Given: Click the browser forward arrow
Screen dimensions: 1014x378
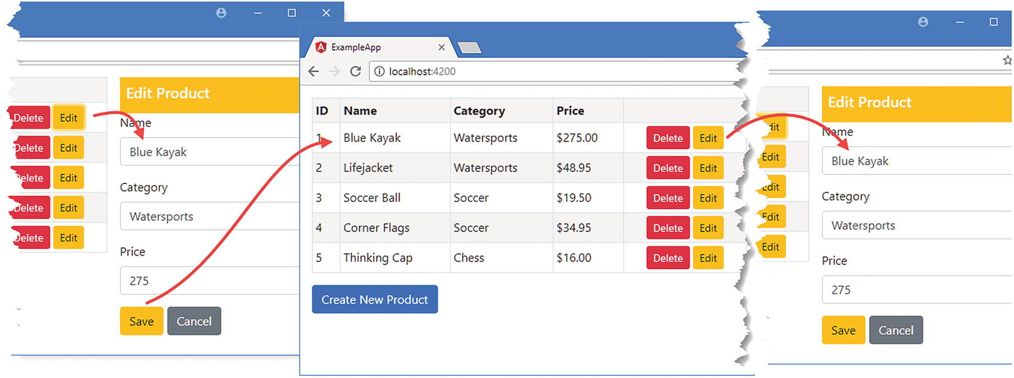Looking at the screenshot, I should coord(334,71).
